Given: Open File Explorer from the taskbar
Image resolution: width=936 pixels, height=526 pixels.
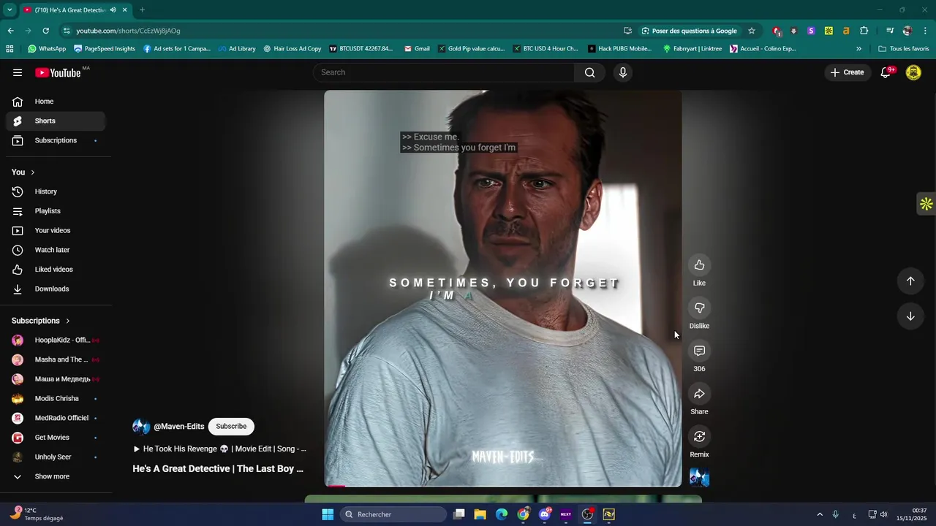Looking at the screenshot, I should pos(480,514).
